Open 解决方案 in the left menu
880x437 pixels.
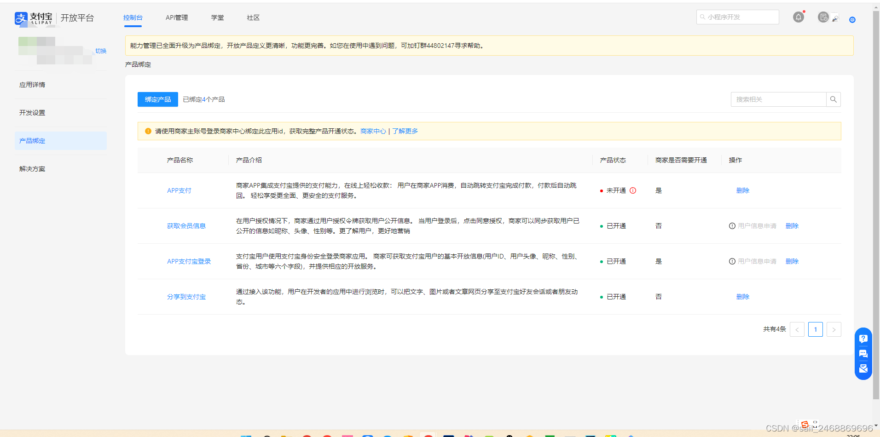pyautogui.click(x=61, y=169)
